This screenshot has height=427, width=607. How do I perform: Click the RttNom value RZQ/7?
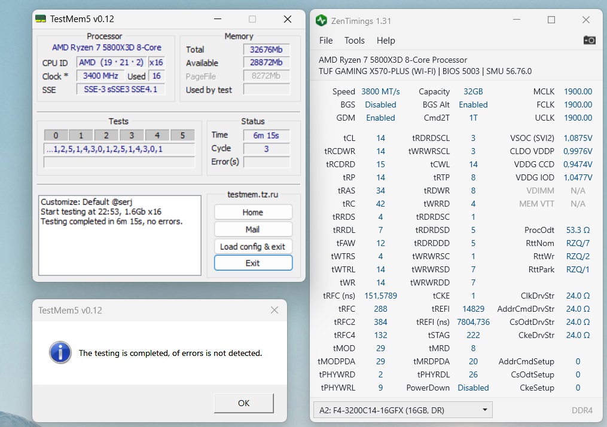tap(578, 243)
